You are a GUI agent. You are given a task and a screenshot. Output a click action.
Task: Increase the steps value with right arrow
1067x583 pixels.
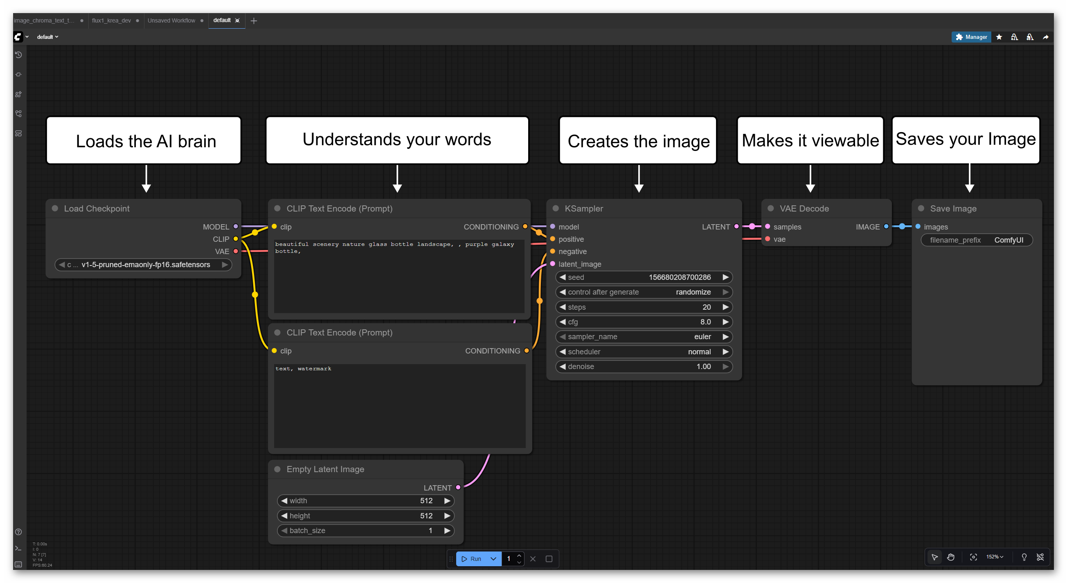[x=725, y=307]
